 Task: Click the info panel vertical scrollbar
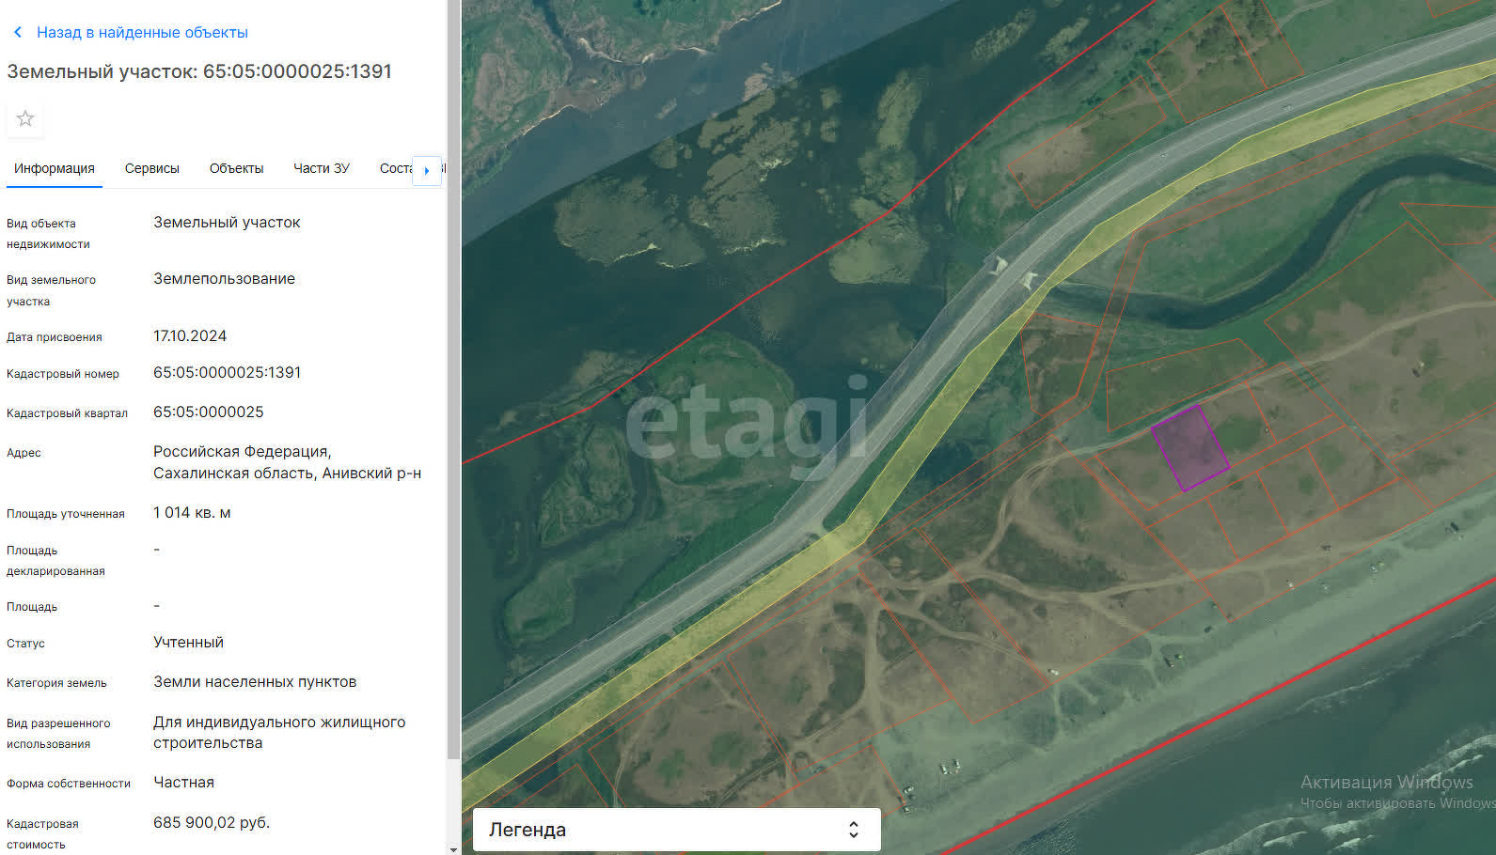[453, 376]
